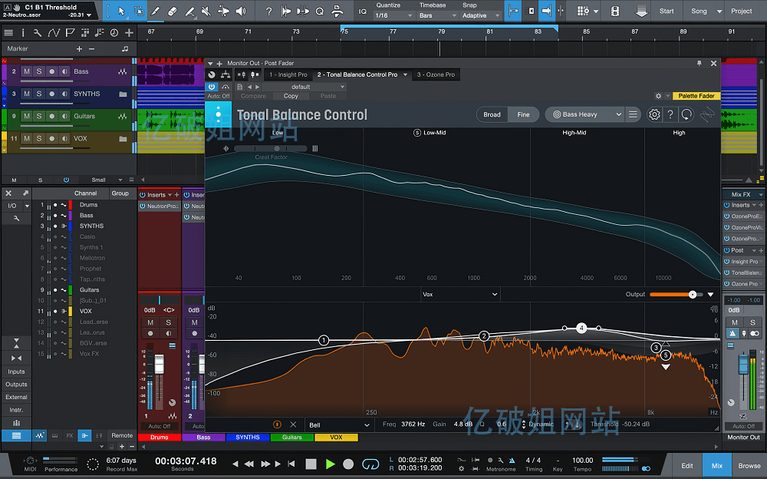Show automation curve icon
The height and width of the screenshot is (479, 767).
(54, 33)
